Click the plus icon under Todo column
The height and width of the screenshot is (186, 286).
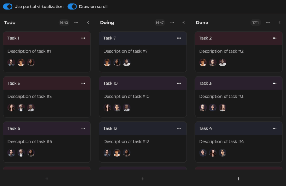click(x=47, y=179)
